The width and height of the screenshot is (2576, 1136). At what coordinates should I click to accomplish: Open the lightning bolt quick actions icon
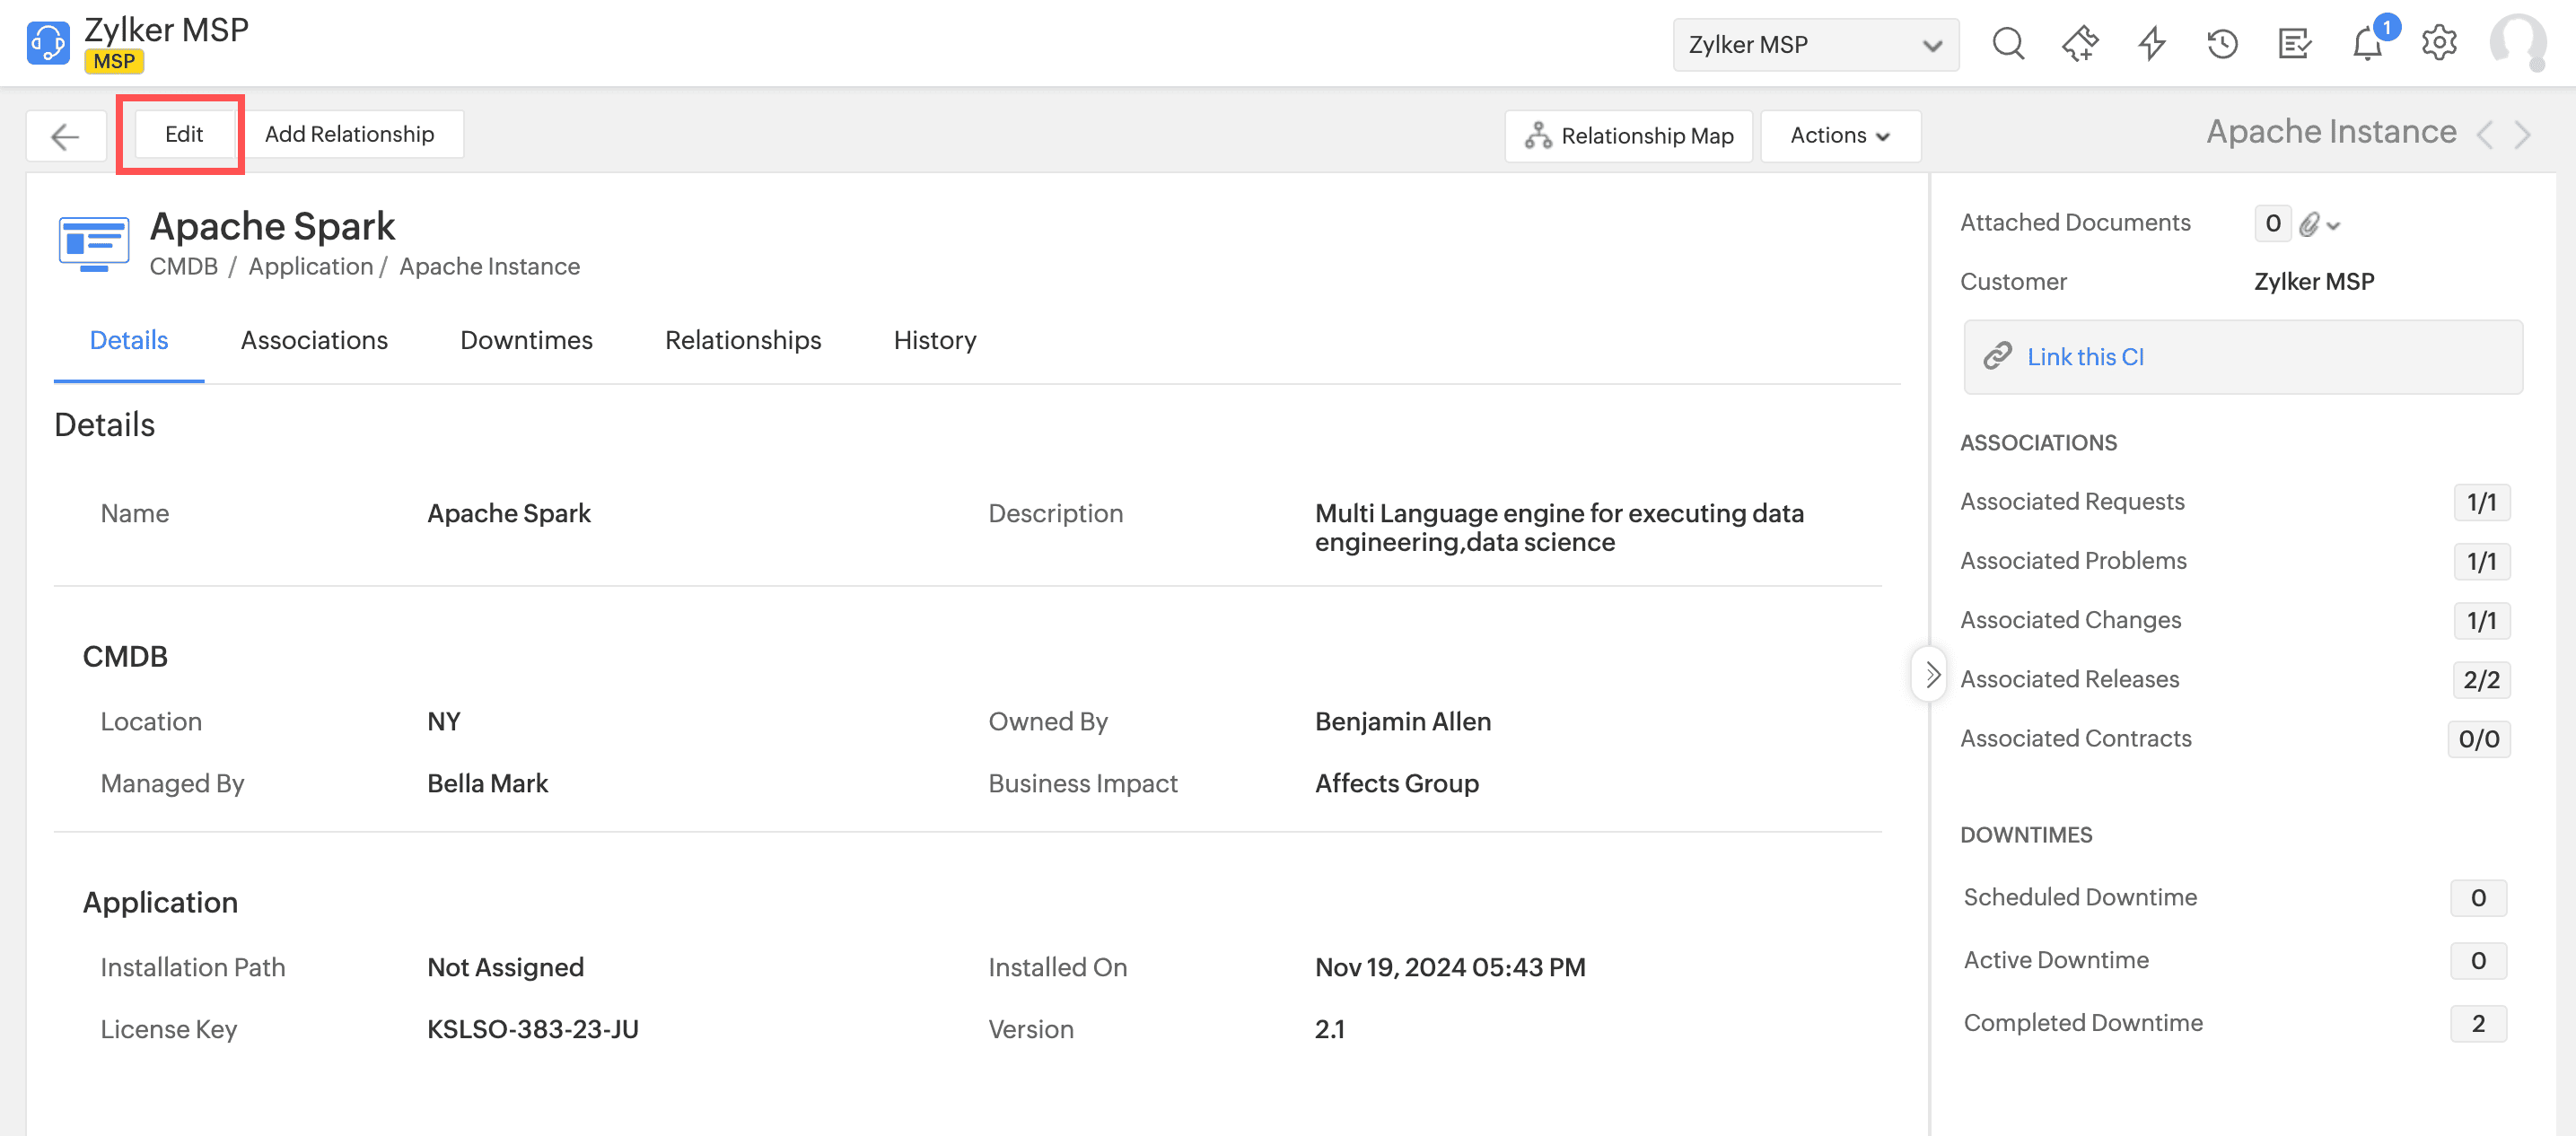click(x=2151, y=44)
